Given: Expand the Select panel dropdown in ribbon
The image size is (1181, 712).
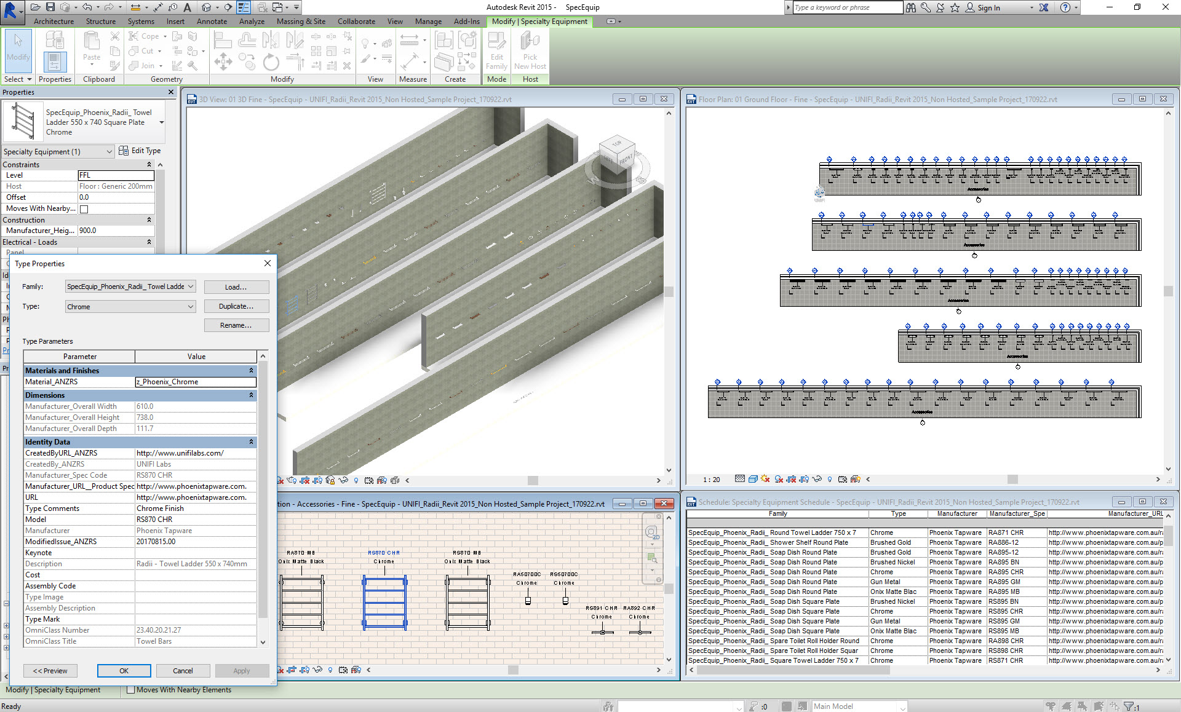Looking at the screenshot, I should click(18, 79).
